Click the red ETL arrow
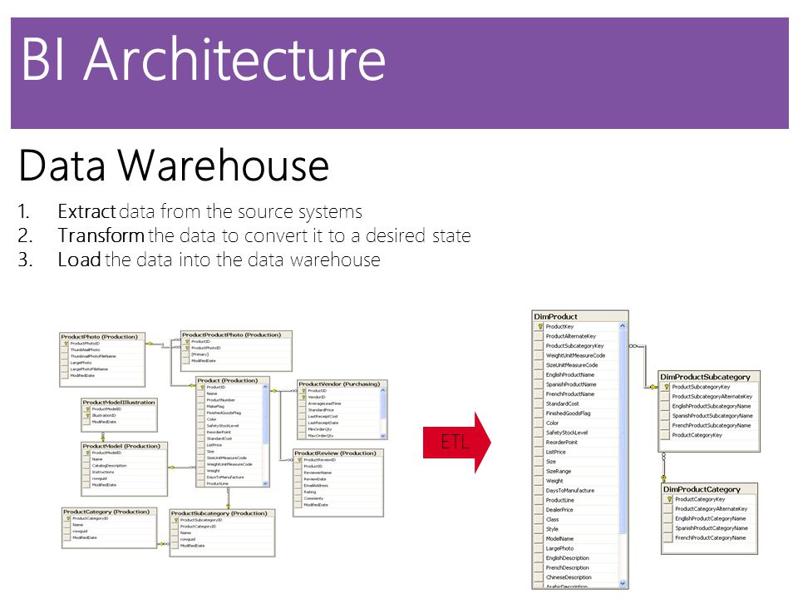The width and height of the screenshot is (798, 599). click(456, 442)
